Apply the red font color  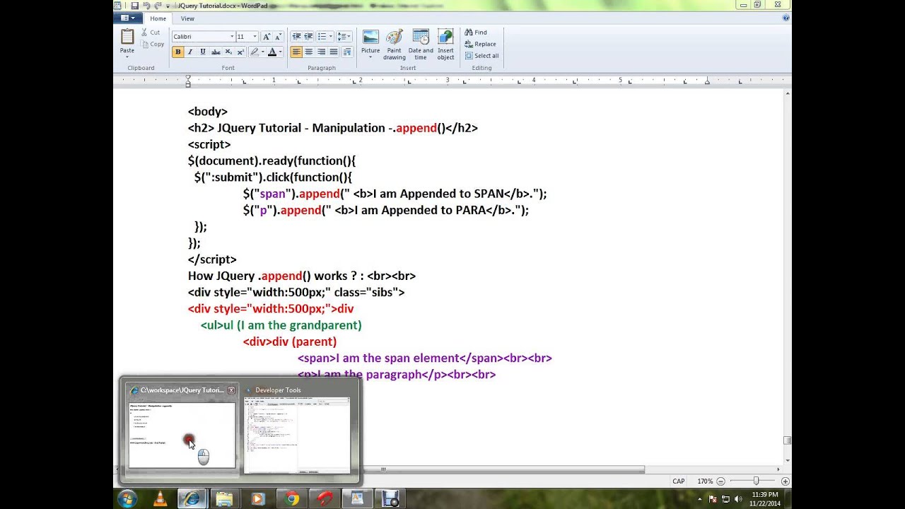[272, 52]
